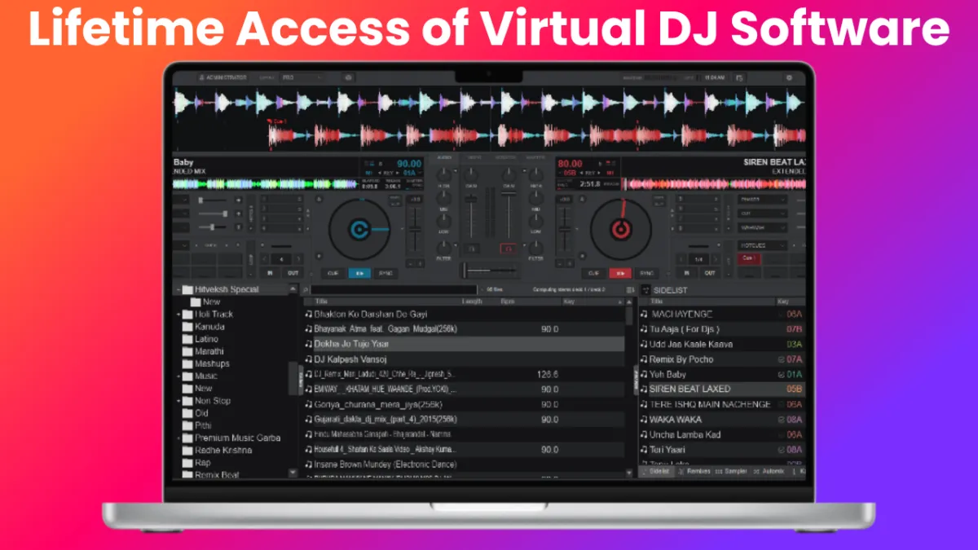Click the browser search input field

pyautogui.click(x=393, y=289)
